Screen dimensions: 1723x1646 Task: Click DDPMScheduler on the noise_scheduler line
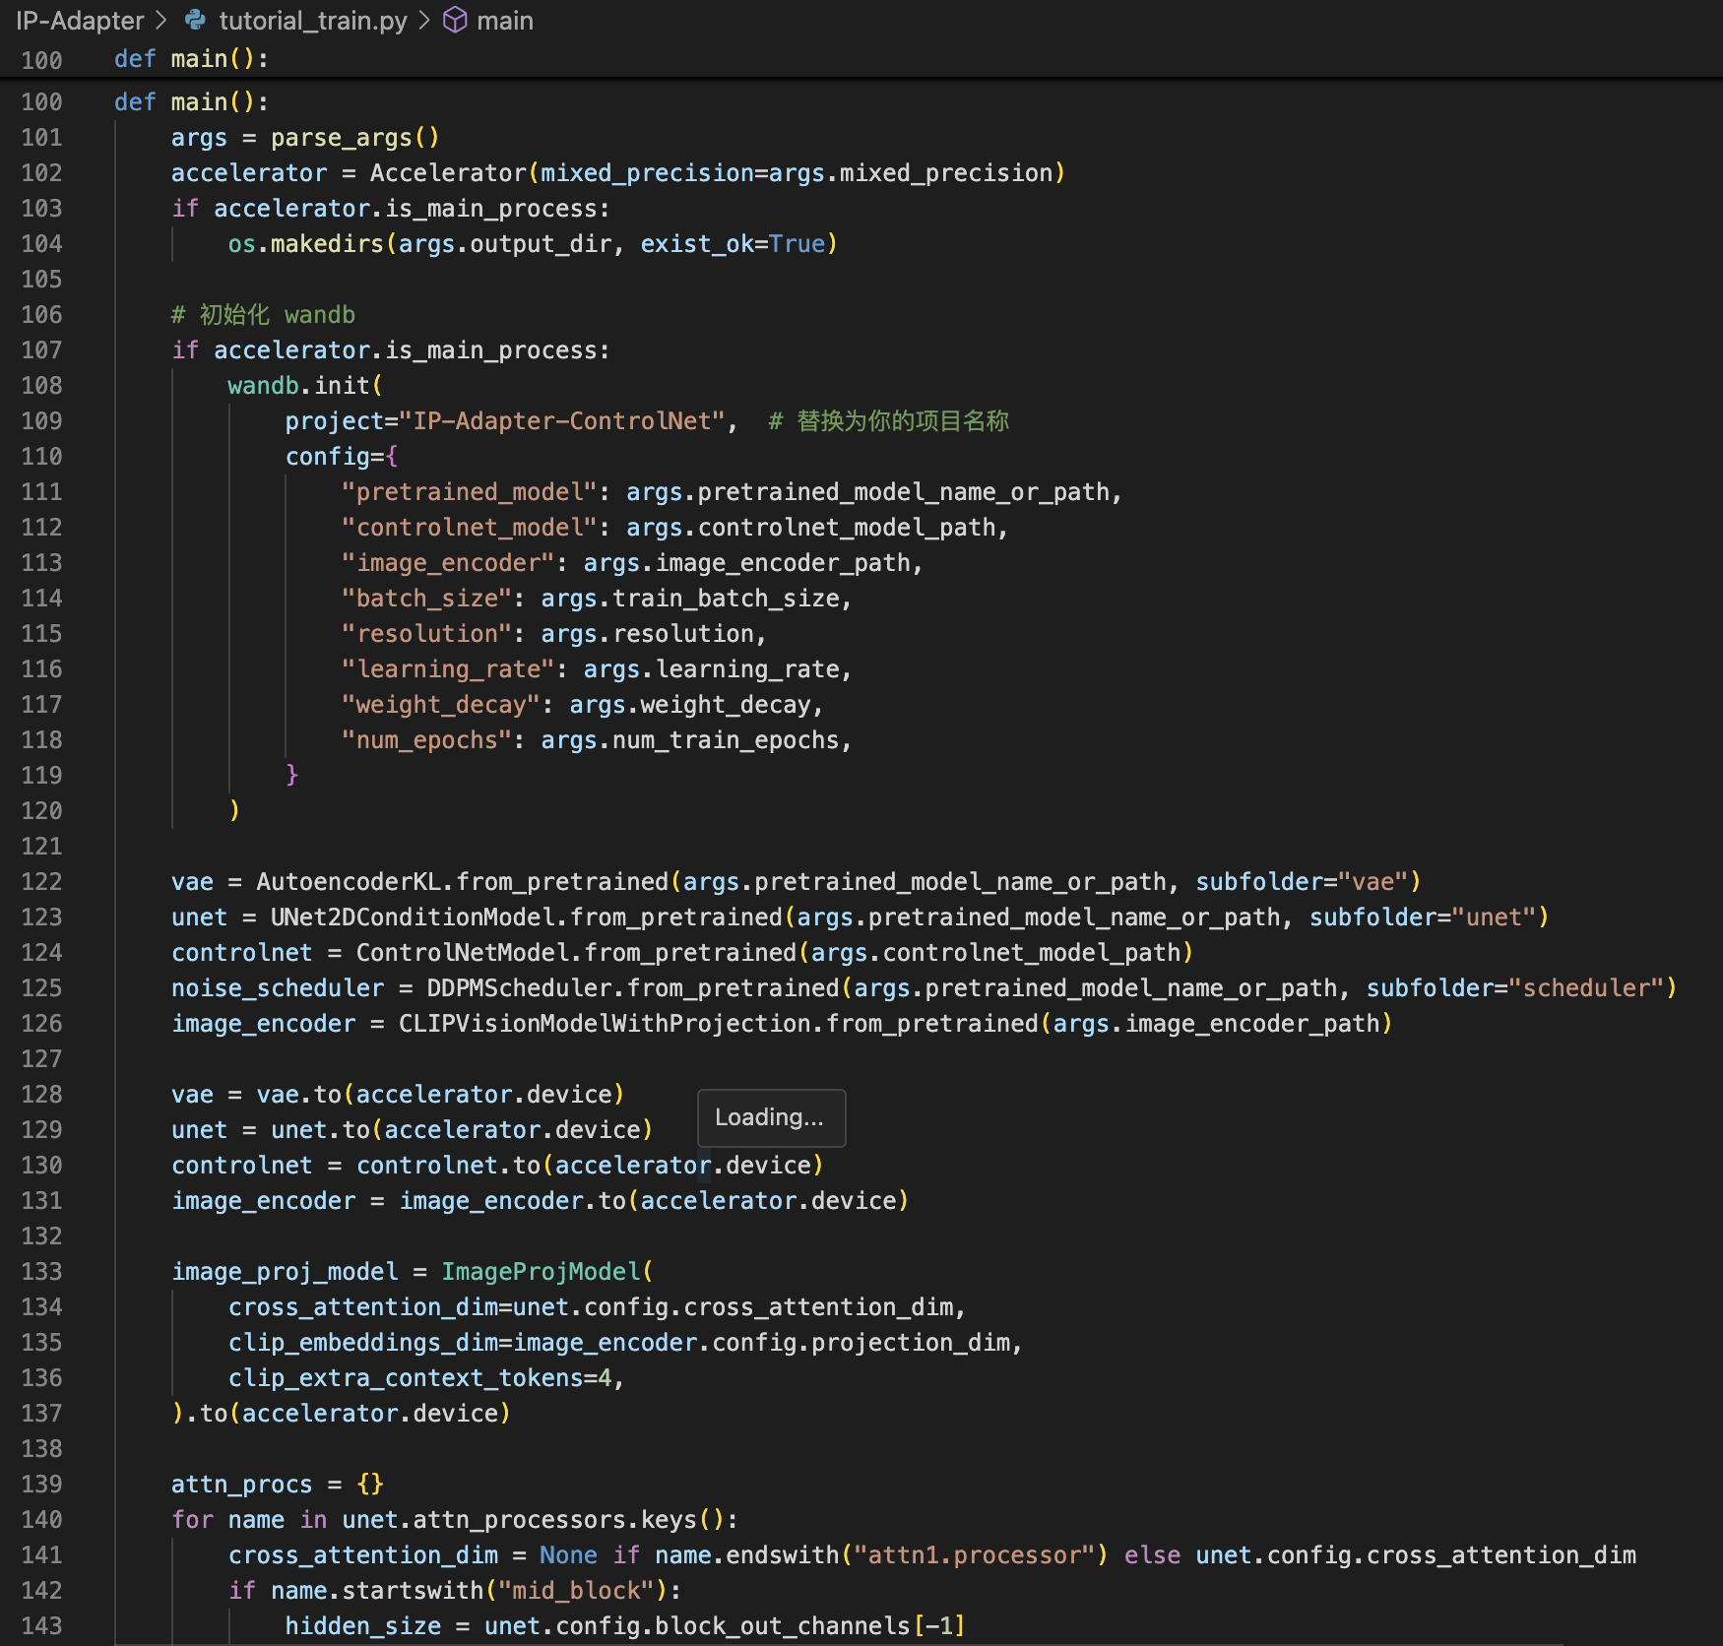point(518,988)
